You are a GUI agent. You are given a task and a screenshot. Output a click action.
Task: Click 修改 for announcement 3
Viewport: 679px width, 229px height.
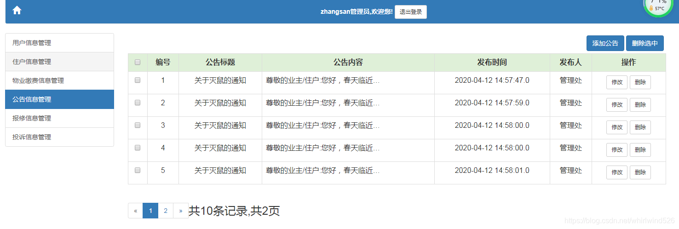tap(617, 127)
